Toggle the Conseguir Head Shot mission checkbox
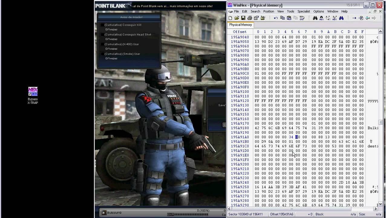 [x=102, y=35]
